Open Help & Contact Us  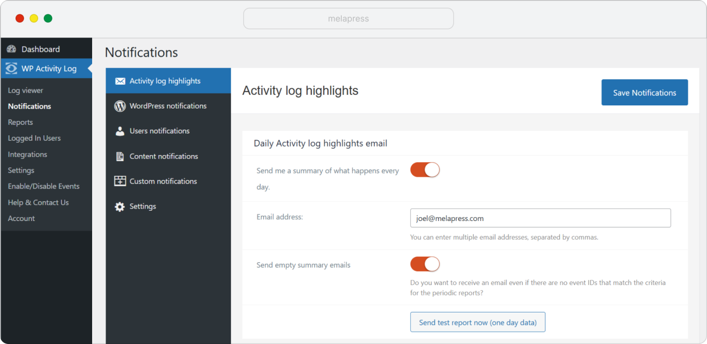coord(38,202)
